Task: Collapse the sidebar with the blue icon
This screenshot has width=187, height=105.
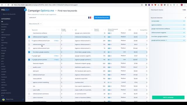Action: point(25,10)
